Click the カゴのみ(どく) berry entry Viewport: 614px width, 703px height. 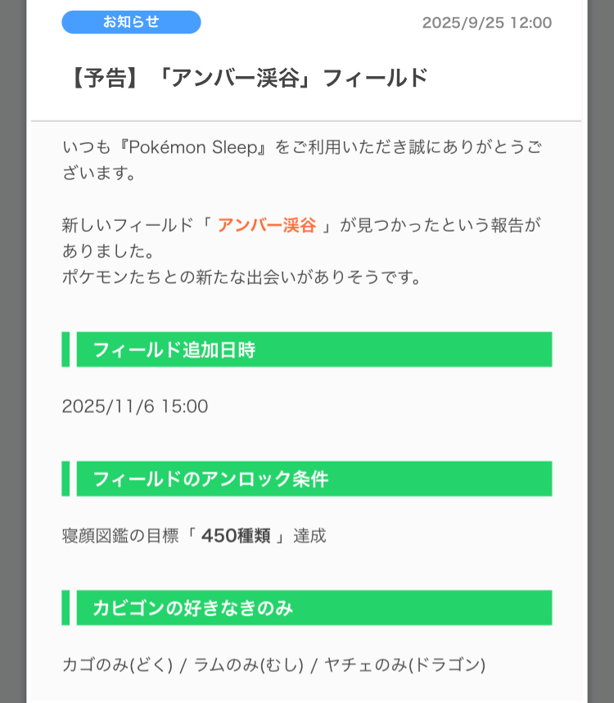(117, 665)
